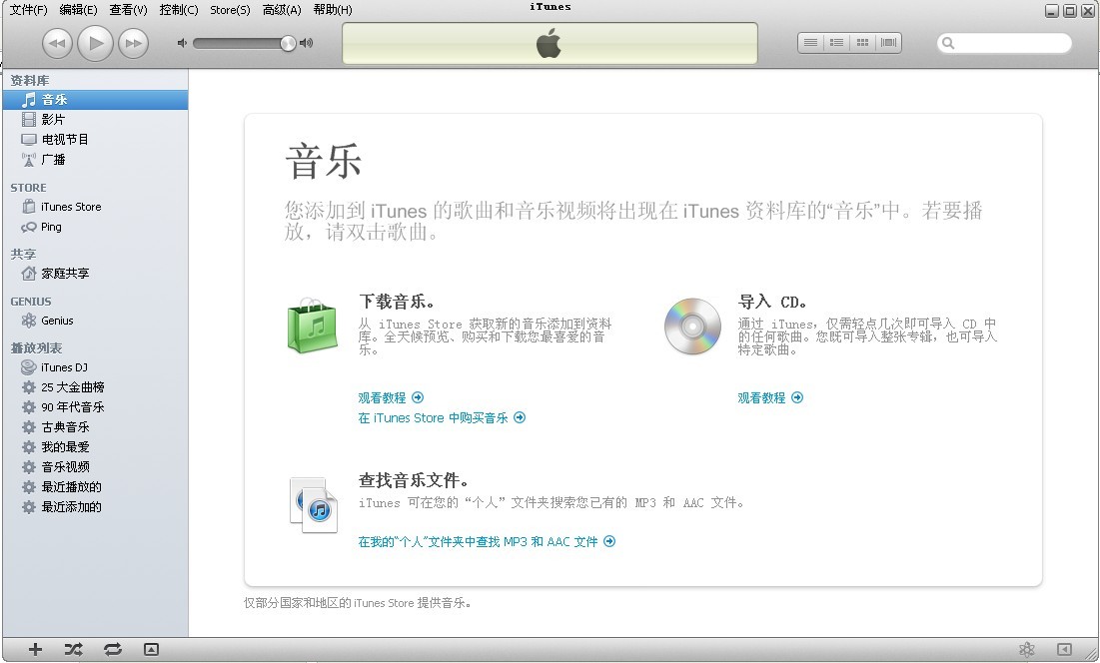Screen dimensions: 1100x663
Task: Click the add playlist plus icon
Action: (x=36, y=649)
